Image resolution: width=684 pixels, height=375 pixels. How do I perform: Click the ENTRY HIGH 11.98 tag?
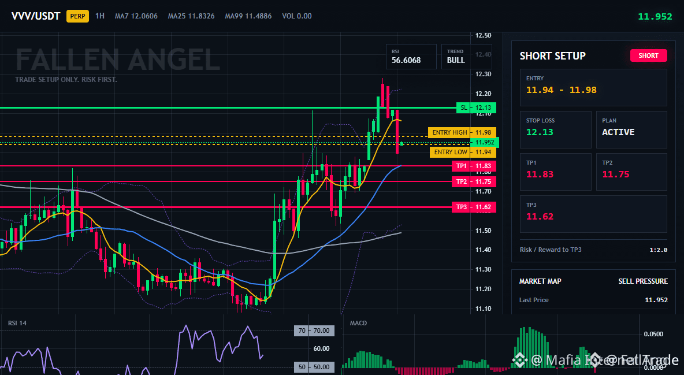(462, 132)
